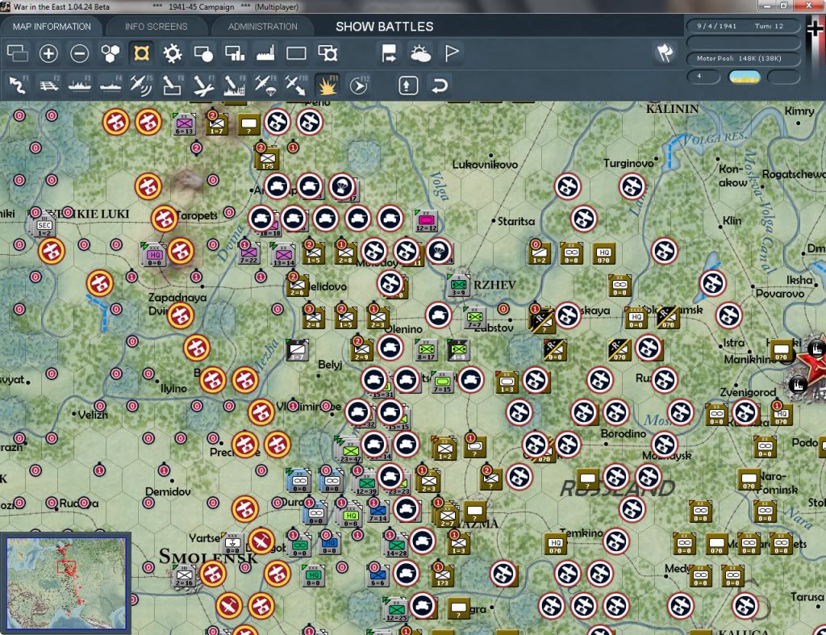The height and width of the screenshot is (635, 826).
Task: Click the Velizh town label
Action: point(93,415)
